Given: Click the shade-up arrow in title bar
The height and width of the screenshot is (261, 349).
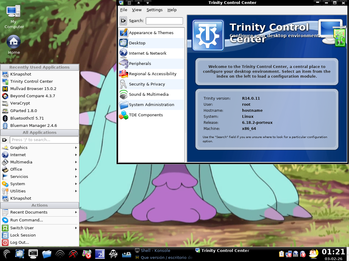Looking at the screenshot, I should click(138, 3).
